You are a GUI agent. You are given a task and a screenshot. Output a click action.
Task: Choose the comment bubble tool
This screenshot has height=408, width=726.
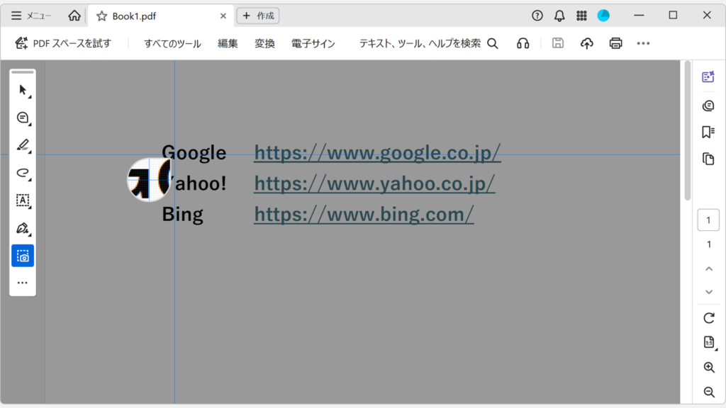[23, 118]
